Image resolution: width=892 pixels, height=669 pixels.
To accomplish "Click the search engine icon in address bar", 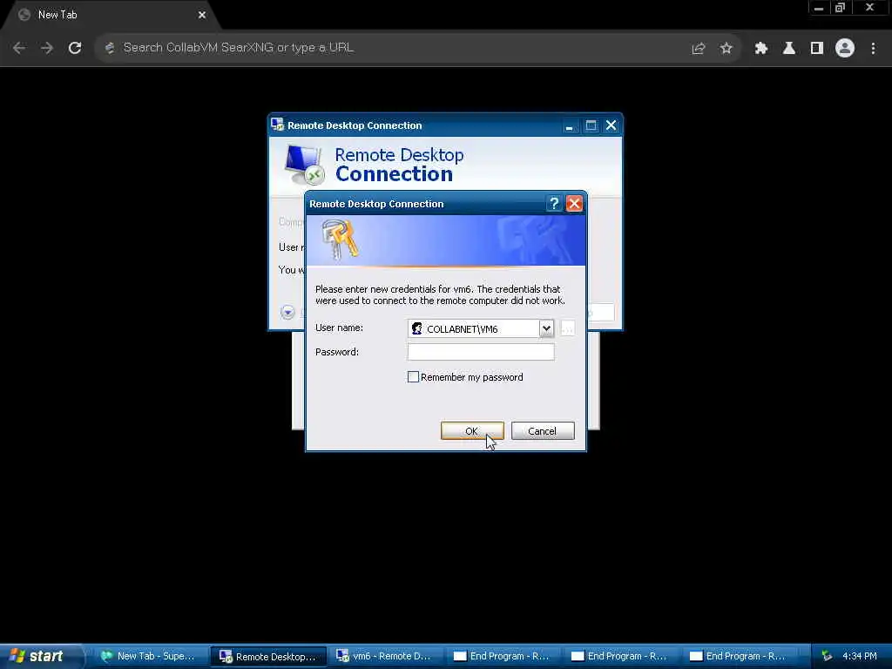I will pyautogui.click(x=110, y=48).
